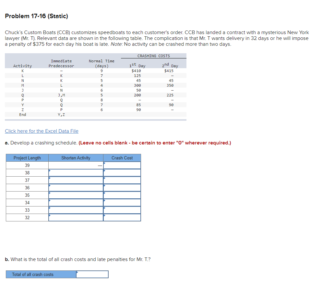Select Shorten Activity cell for project length 33
The image size is (334, 299).
(x=76, y=210)
